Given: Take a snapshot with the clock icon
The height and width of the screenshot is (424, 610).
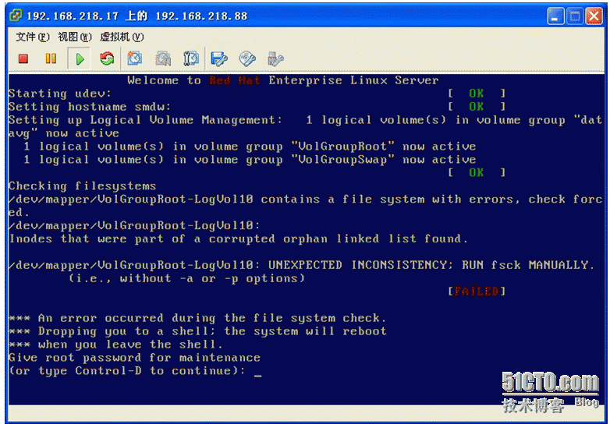Looking at the screenshot, I should (135, 58).
